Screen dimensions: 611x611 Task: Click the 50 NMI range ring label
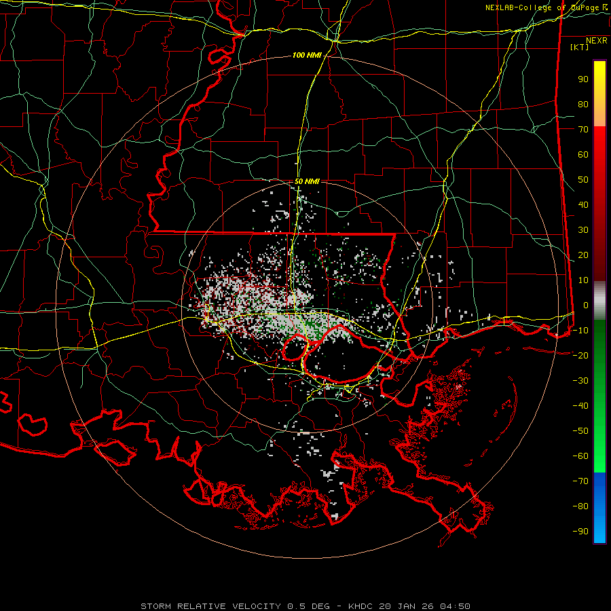(x=307, y=181)
